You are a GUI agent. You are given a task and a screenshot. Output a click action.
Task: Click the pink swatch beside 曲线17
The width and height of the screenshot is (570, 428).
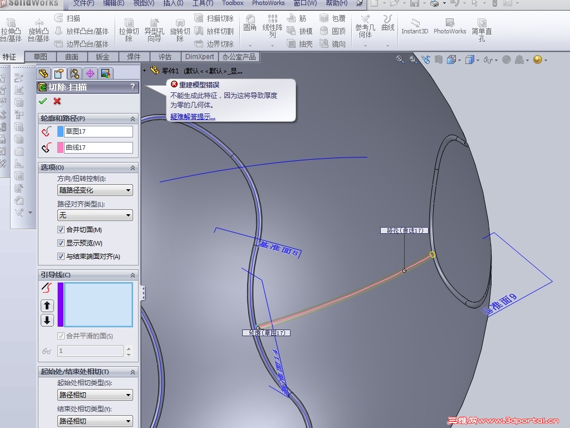61,147
